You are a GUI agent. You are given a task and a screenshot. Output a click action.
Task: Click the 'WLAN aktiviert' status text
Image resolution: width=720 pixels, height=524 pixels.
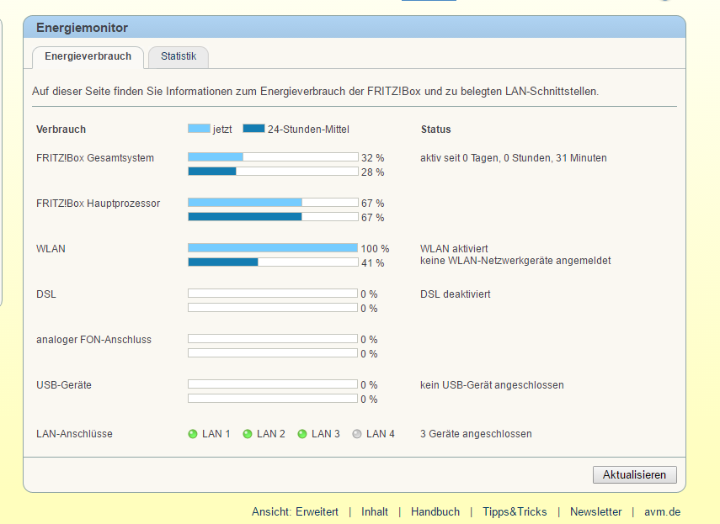[454, 248]
